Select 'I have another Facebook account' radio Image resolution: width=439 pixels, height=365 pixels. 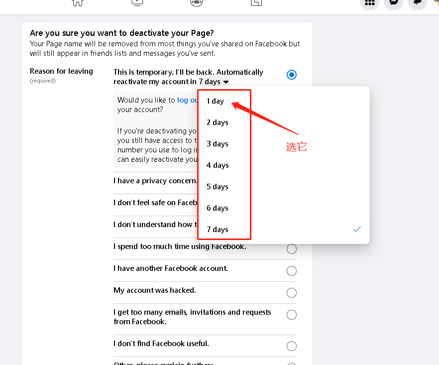tap(292, 271)
